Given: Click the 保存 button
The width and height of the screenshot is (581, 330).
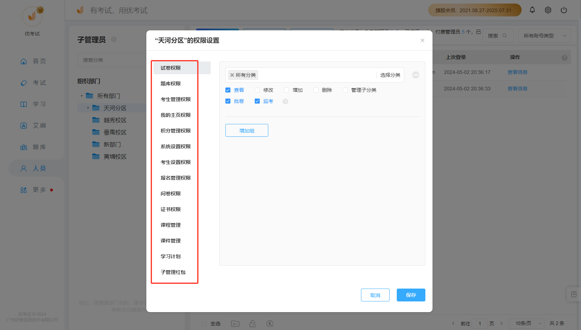Looking at the screenshot, I should 411,295.
